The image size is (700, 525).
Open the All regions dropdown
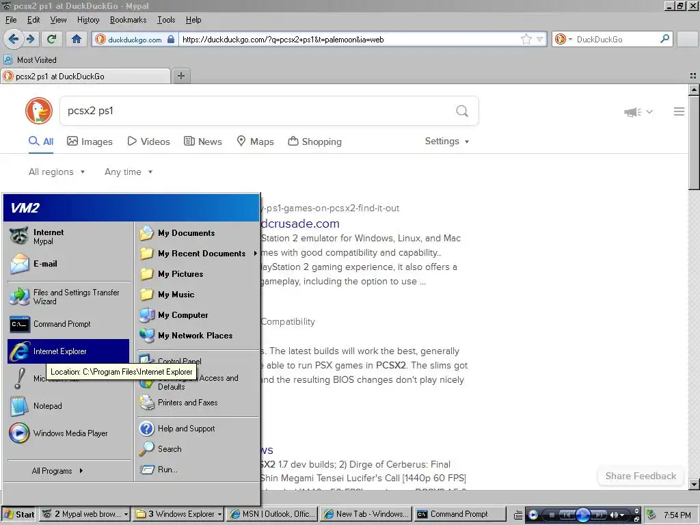[57, 172]
